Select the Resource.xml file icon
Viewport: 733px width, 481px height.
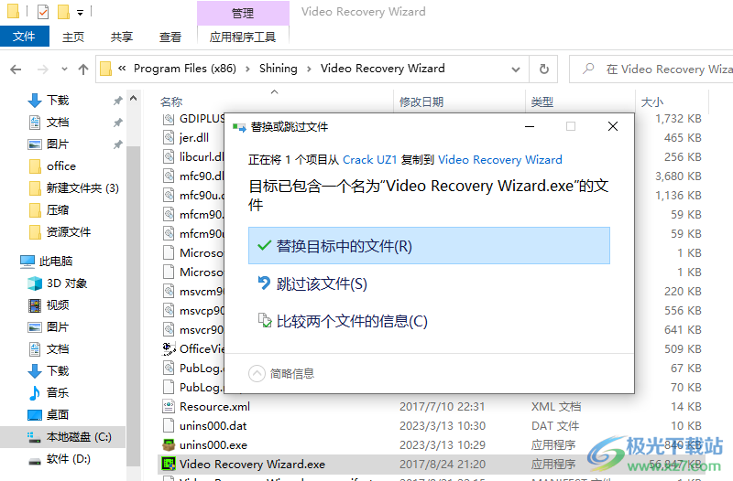pos(169,406)
